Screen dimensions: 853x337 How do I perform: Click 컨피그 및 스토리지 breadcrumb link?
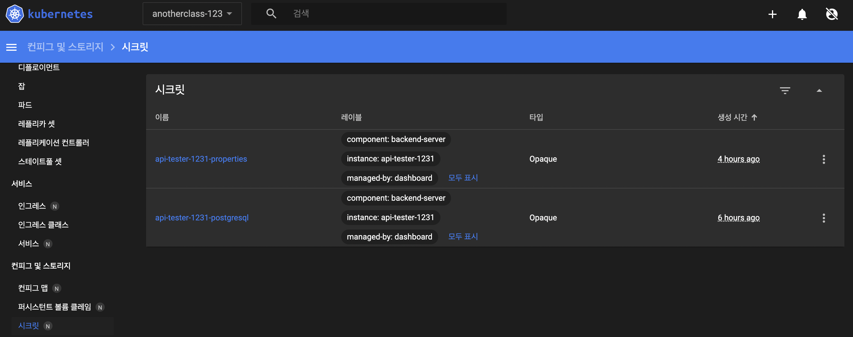point(65,47)
